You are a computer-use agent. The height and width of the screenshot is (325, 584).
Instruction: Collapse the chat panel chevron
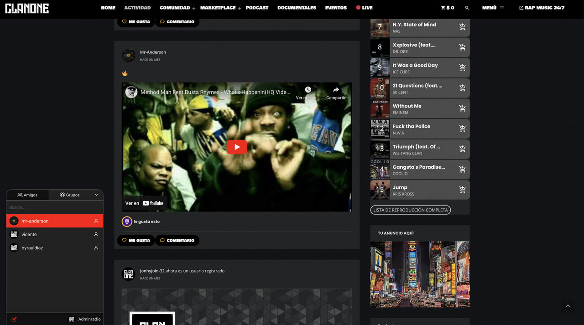coord(96,195)
